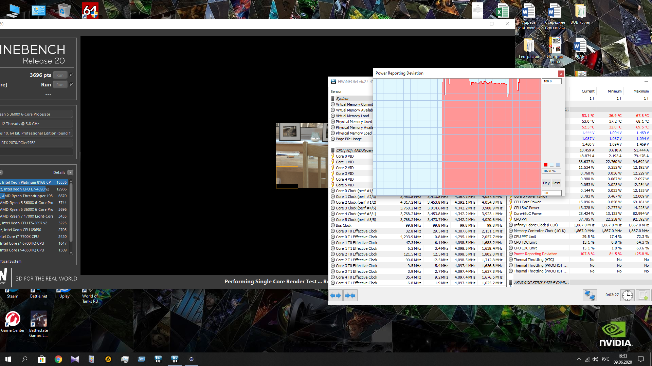
Task: Click the expand columns left-right arrows icon
Action: pos(336,296)
